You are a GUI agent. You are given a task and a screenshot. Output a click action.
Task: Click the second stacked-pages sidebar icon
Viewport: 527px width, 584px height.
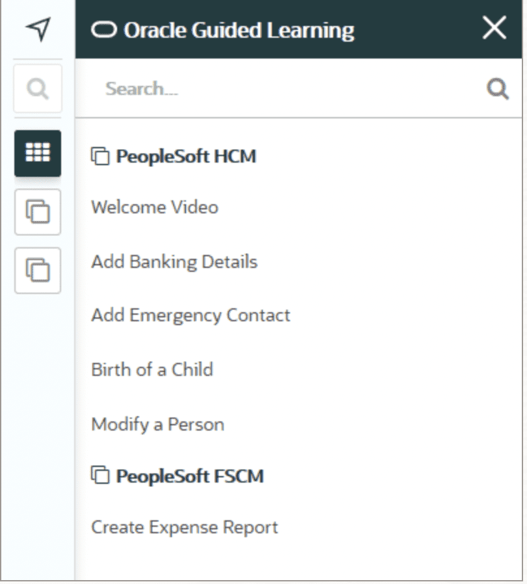(x=38, y=271)
